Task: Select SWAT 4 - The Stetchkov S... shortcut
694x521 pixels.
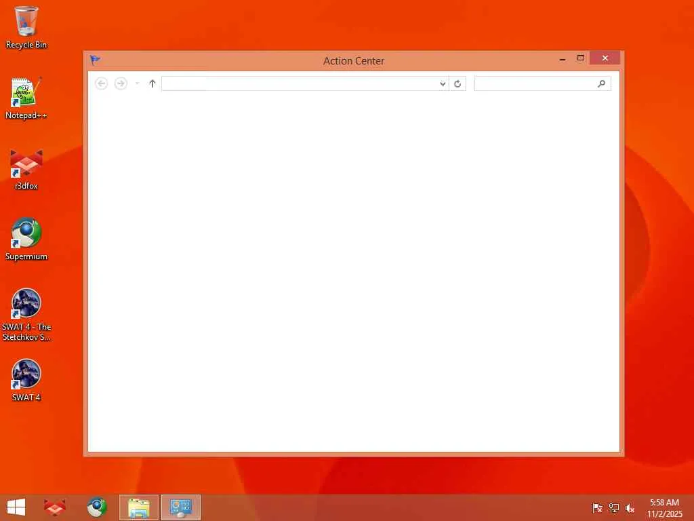Action: tap(26, 315)
